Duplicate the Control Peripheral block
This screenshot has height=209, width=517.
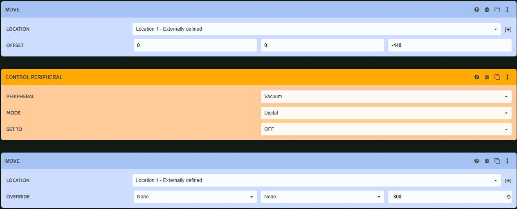click(x=497, y=77)
